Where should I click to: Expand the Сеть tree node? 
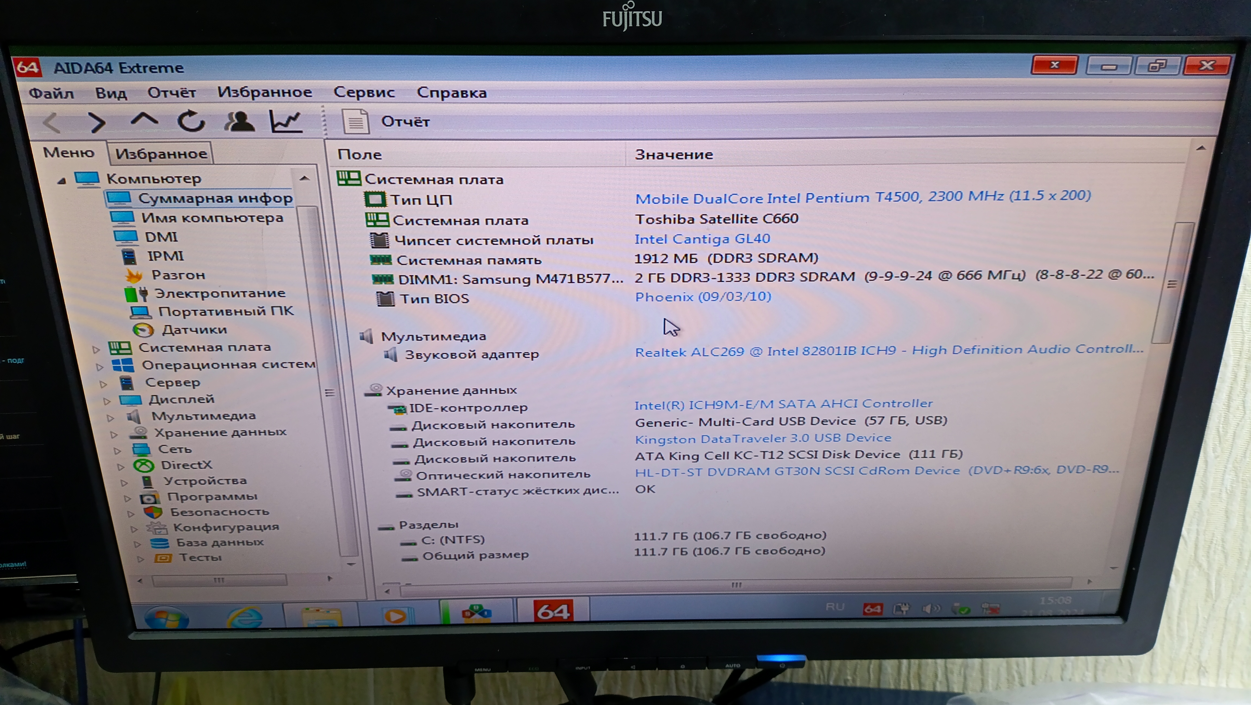click(117, 451)
